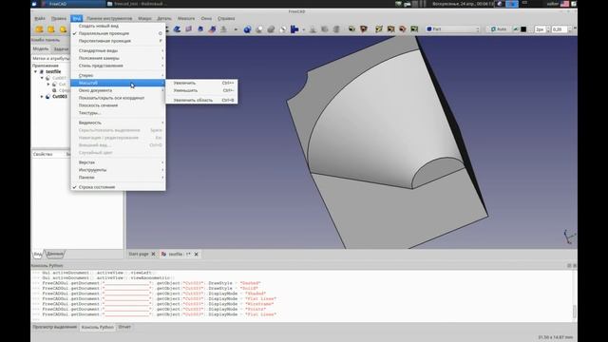Click the Chamfer tool icon
This screenshot has height=342, width=608.
224,29
